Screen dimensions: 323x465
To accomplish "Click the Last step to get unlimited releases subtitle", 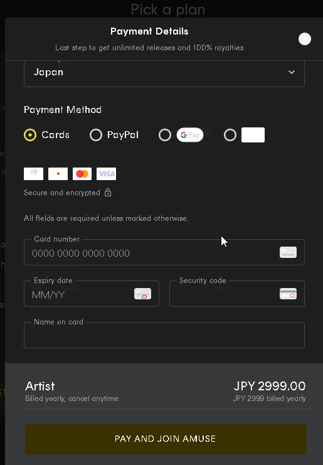I will (149, 48).
